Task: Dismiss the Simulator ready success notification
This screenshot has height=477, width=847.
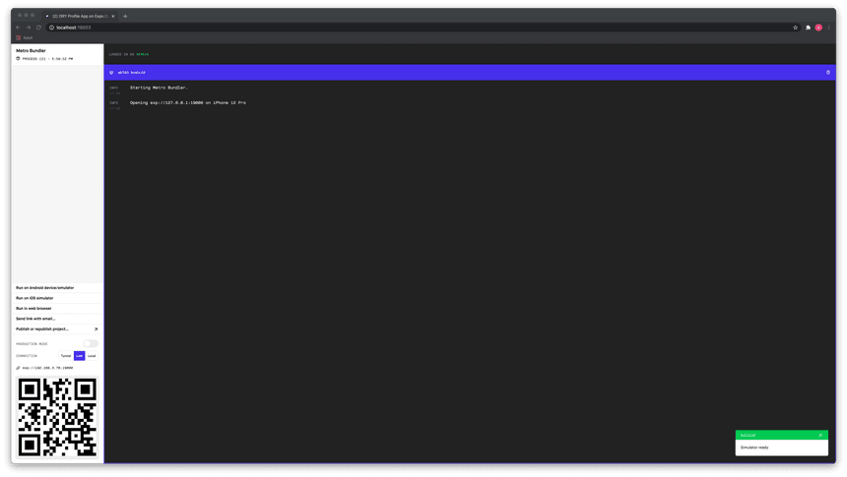Action: click(820, 435)
